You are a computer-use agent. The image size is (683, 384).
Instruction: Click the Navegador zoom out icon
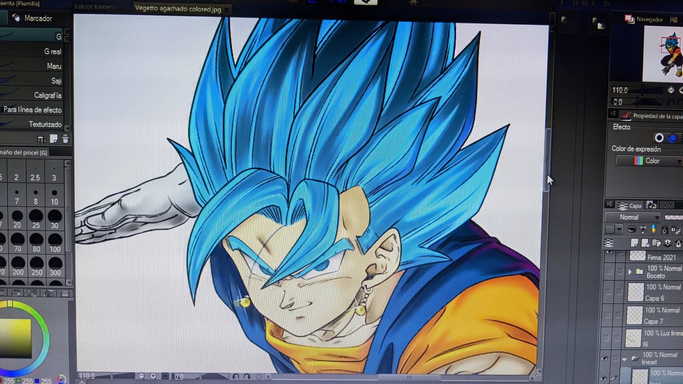671,90
